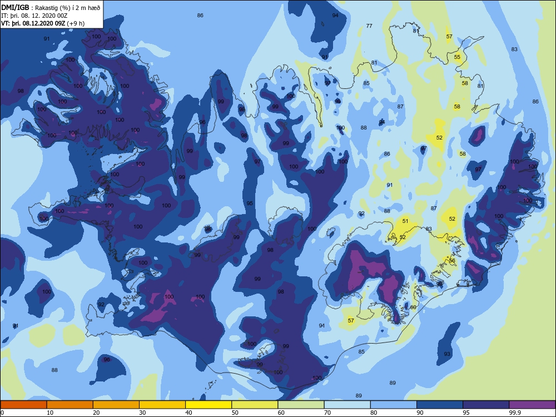Click the legend scale label 30

tap(142, 413)
